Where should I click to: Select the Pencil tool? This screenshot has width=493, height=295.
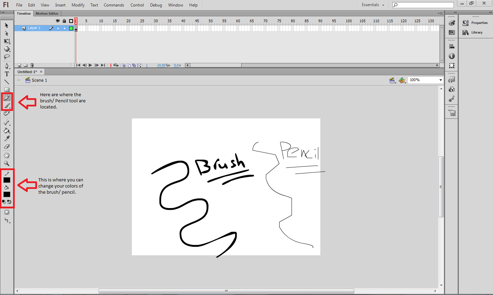[x=7, y=98]
